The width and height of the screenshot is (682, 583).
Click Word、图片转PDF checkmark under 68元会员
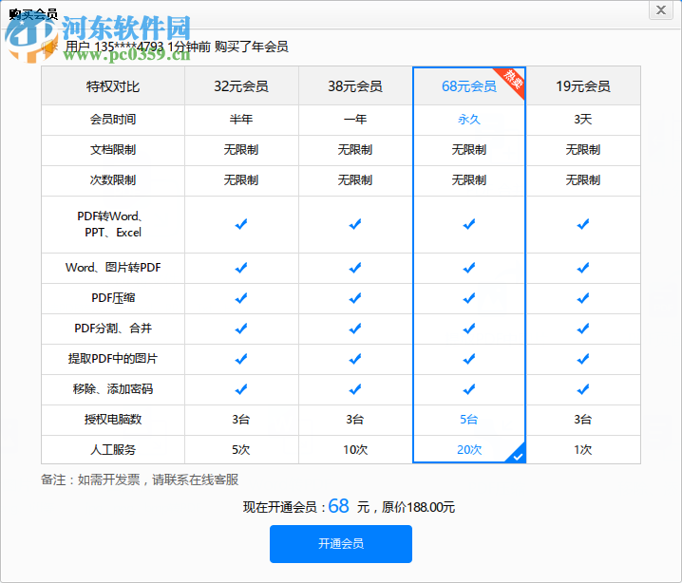[x=469, y=268]
